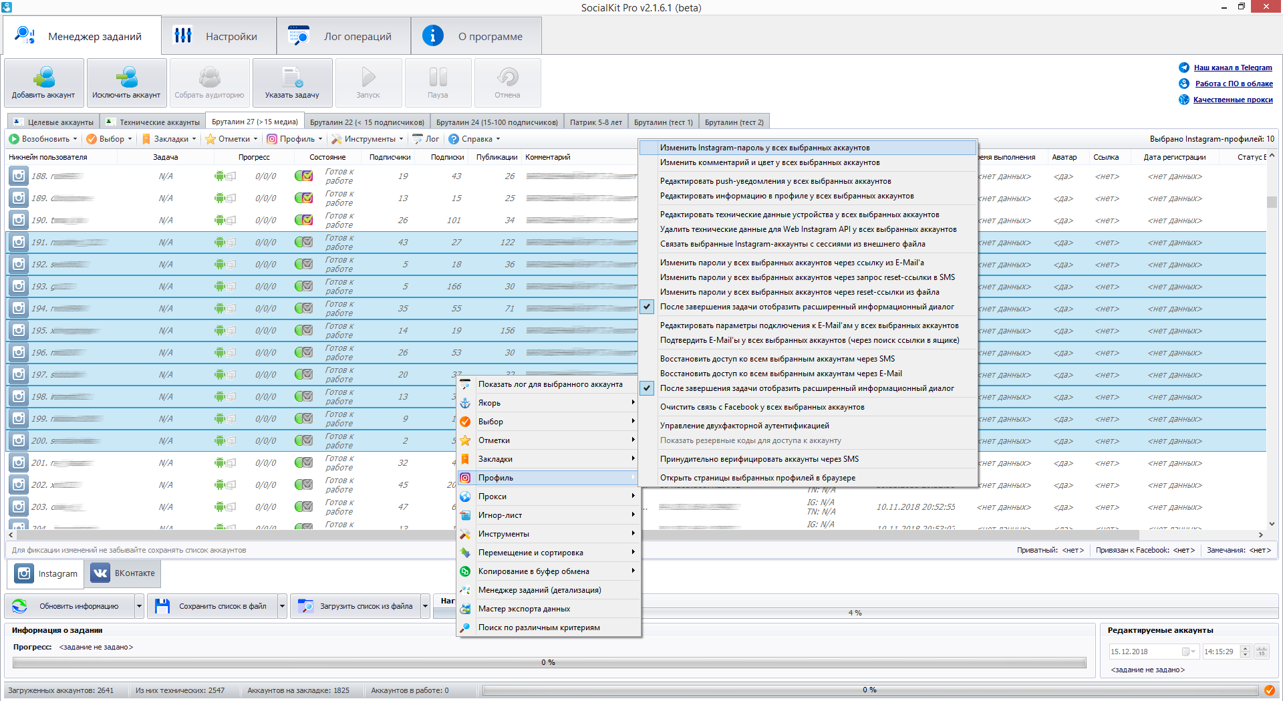Expand the Профиль toolbar dropdown

click(x=320, y=139)
